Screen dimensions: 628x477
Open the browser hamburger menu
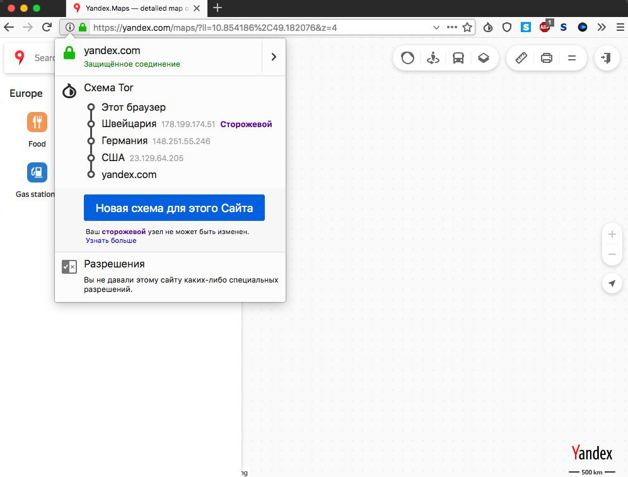tap(620, 27)
